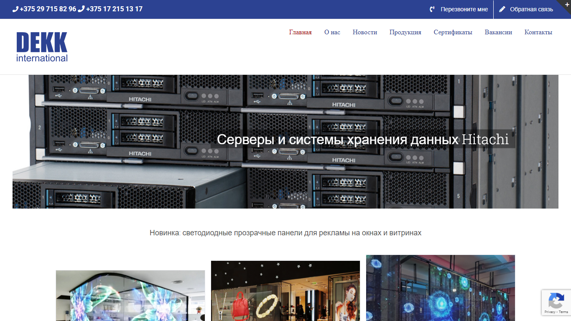Open reCAPTCHA Privacy link
The image size is (571, 321).
pos(550,312)
